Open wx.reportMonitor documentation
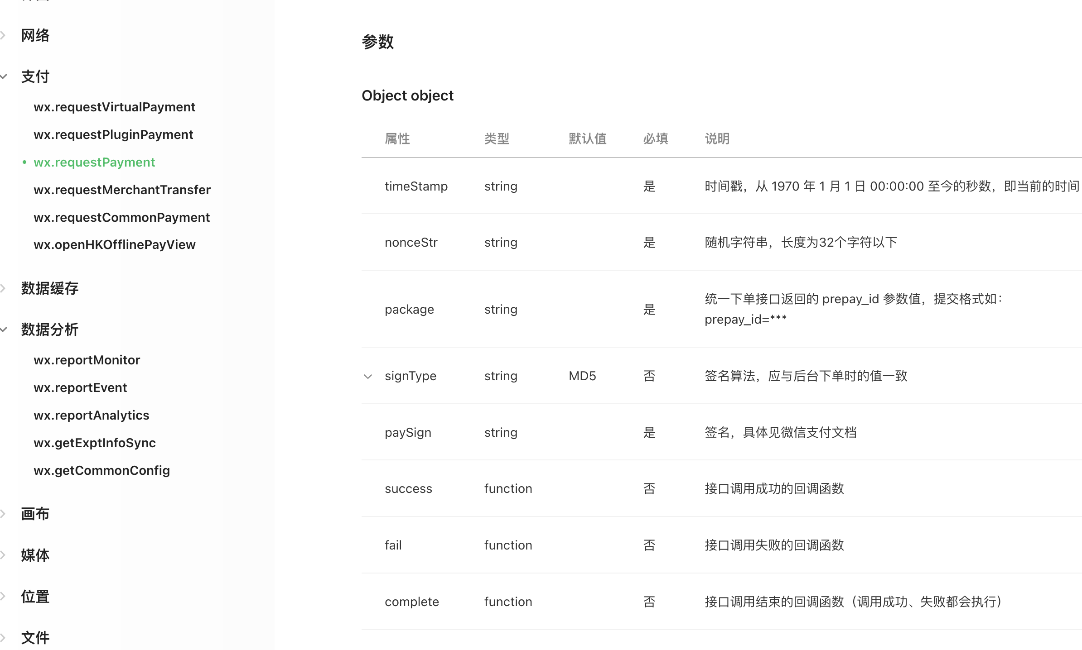Image resolution: width=1082 pixels, height=650 pixels. 87,360
